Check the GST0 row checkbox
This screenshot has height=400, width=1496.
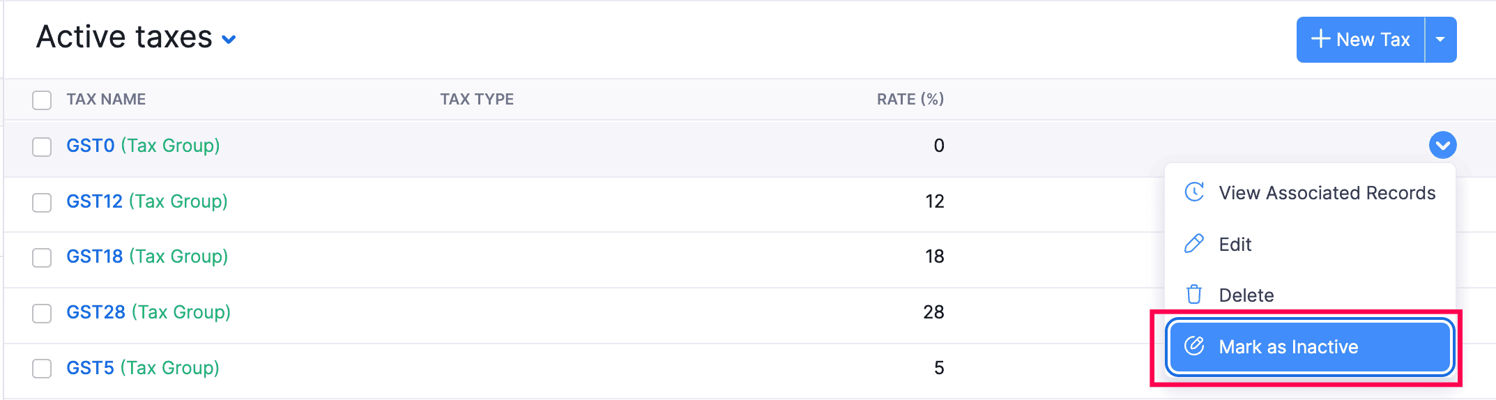42,146
